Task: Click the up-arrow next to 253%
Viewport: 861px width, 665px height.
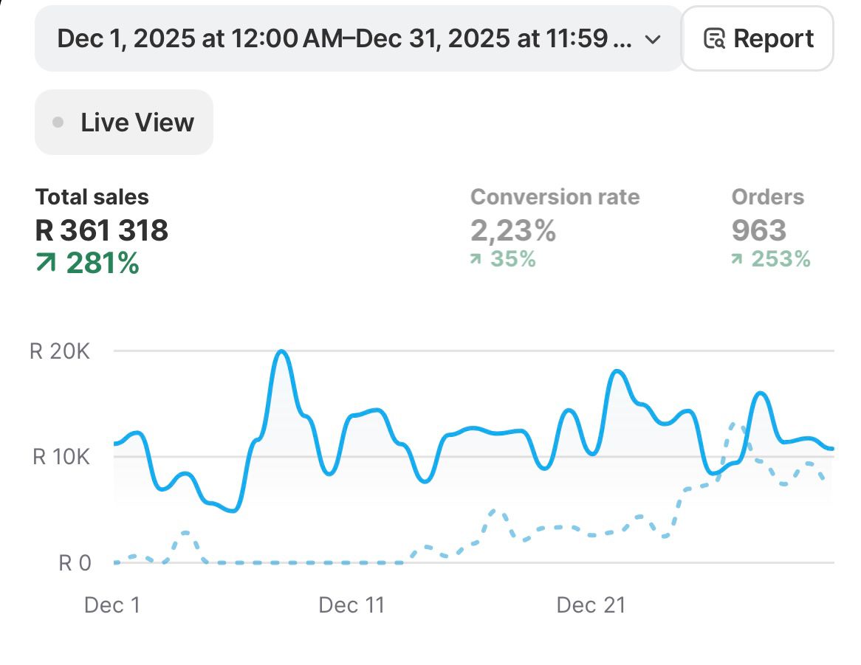Action: (737, 259)
